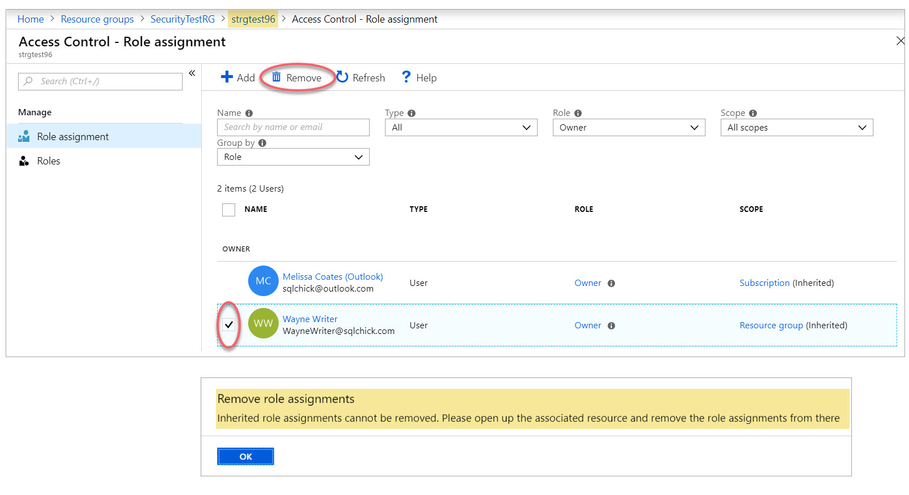The height and width of the screenshot is (495, 909).
Task: Toggle the select-all checkbox beside NAME header
Action: 228,210
